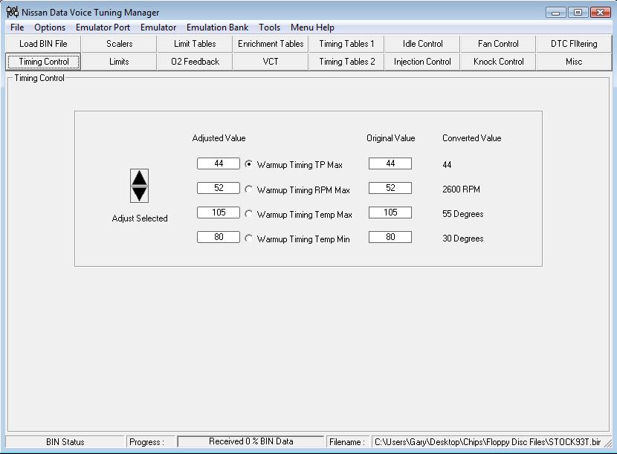Expand the Emulation Bank menu

217,27
